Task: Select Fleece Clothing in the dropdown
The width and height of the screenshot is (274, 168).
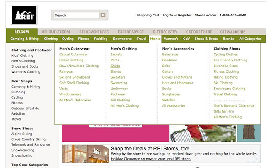Action: tap(72, 60)
